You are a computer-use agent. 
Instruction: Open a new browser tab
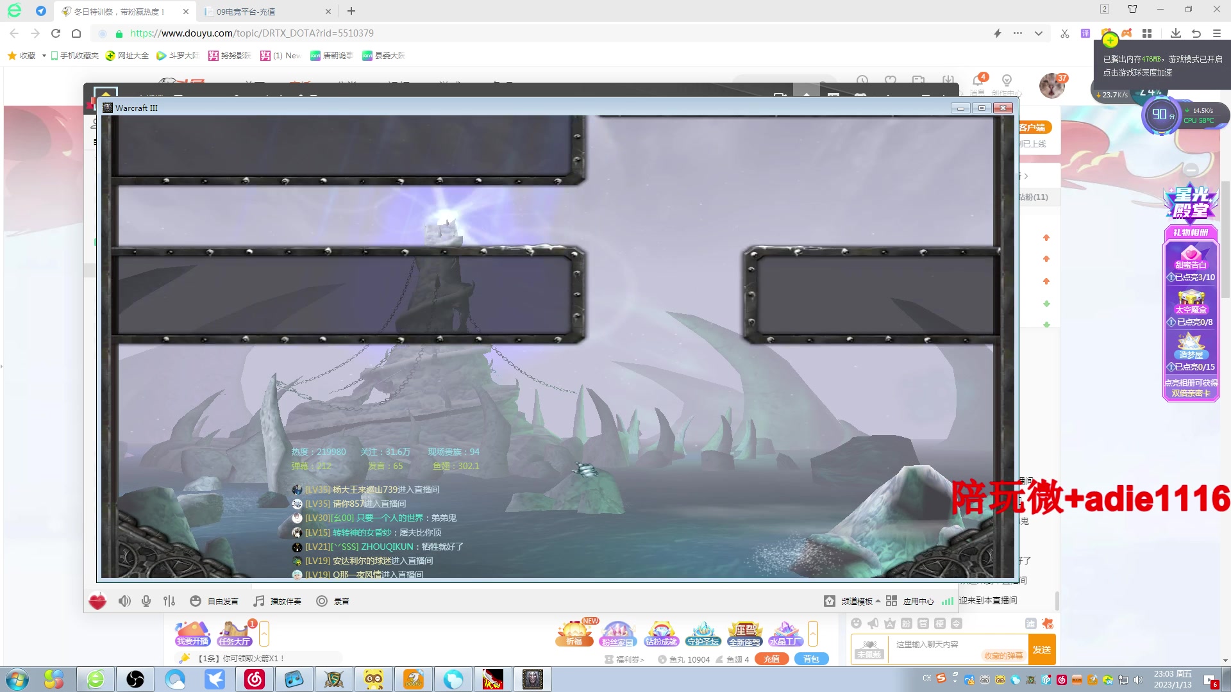tap(351, 11)
